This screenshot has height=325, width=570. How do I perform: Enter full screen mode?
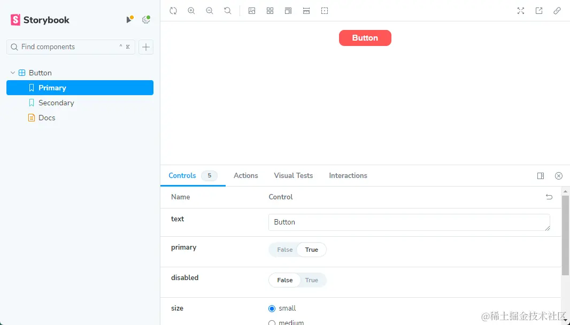click(521, 11)
